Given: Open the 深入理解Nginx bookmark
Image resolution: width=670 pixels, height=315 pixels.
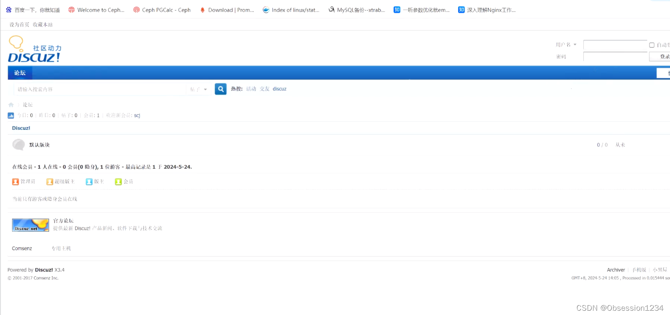Looking at the screenshot, I should tap(487, 10).
